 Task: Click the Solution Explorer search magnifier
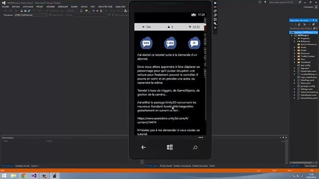tap(314, 28)
